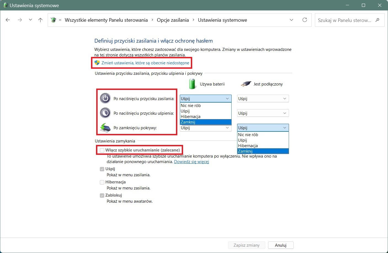Click the sleep button moon icon

pos(105,113)
